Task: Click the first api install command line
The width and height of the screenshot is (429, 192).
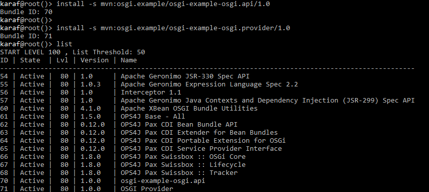Action: (135, 4)
